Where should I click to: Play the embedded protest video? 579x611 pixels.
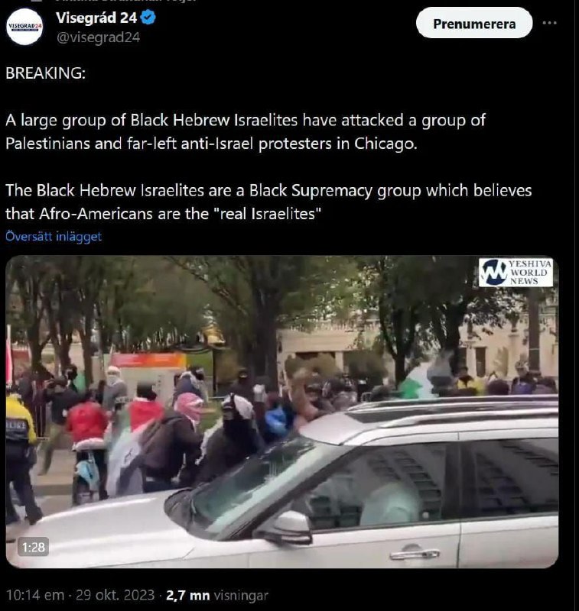tap(282, 412)
